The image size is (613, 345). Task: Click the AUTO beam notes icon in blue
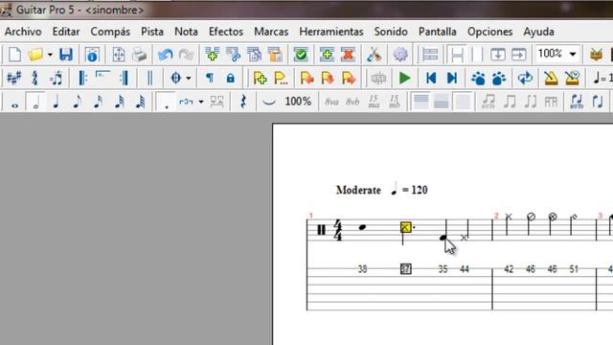point(577,102)
